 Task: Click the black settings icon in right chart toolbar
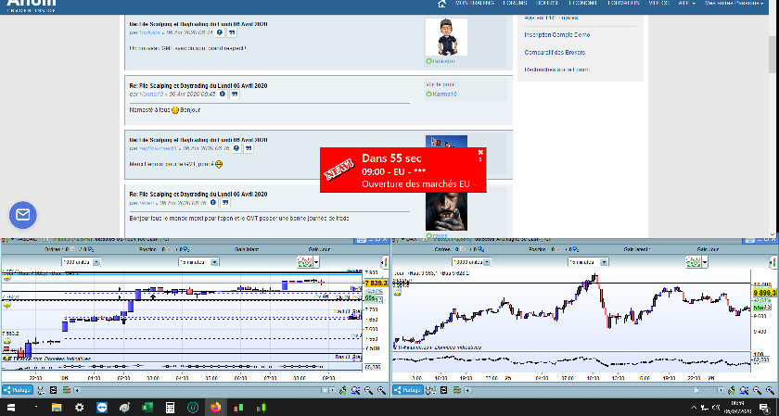443,390
